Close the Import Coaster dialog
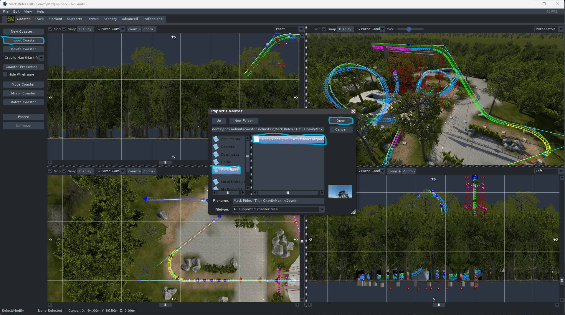 click(x=353, y=111)
